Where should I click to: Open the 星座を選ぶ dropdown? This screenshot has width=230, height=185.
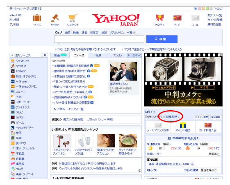click(x=216, y=170)
